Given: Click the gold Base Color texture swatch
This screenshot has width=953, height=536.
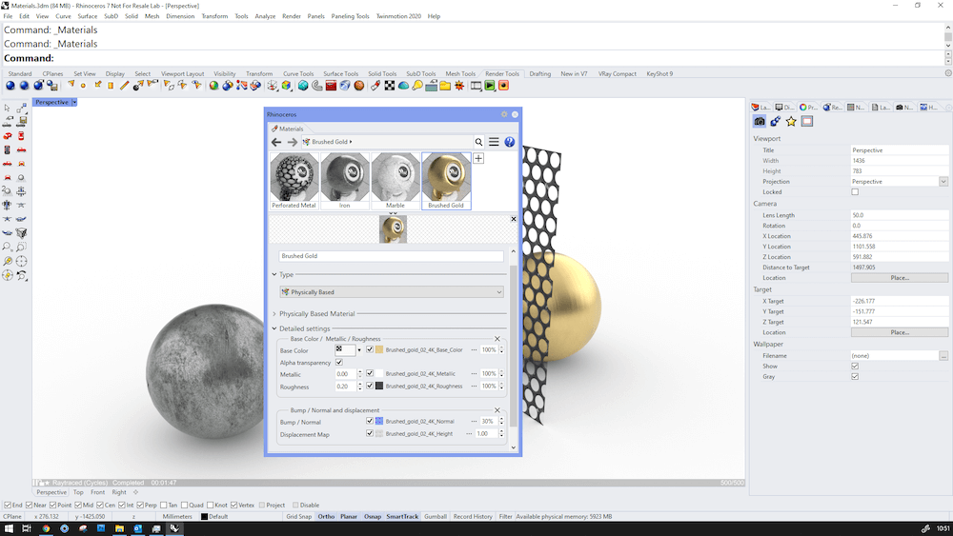Looking at the screenshot, I should coord(379,349).
